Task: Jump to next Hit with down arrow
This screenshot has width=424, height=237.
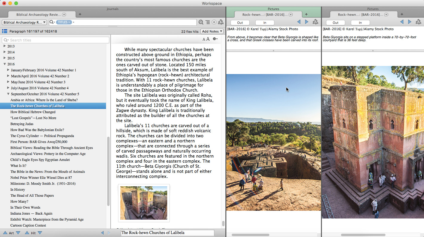Action: pos(40,233)
